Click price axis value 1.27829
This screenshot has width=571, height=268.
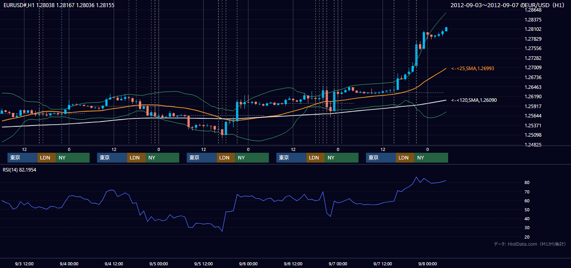[x=533, y=39]
